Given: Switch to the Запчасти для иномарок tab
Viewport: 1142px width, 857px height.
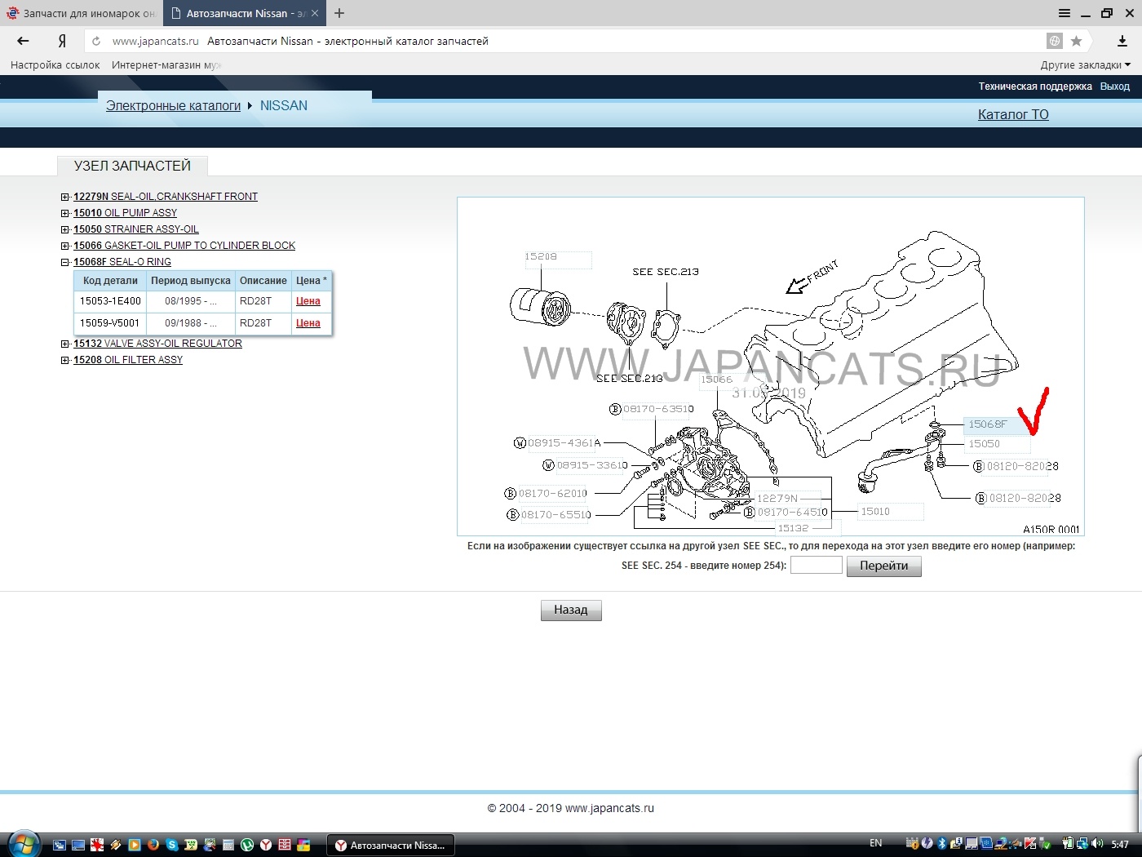Looking at the screenshot, I should pyautogui.click(x=82, y=13).
